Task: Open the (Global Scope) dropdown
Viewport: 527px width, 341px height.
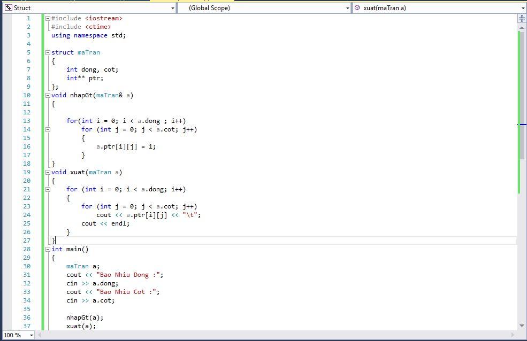Action: coord(348,8)
